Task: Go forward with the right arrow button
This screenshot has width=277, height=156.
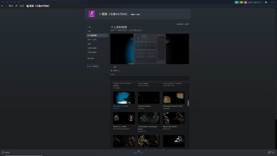Action: 6,6
